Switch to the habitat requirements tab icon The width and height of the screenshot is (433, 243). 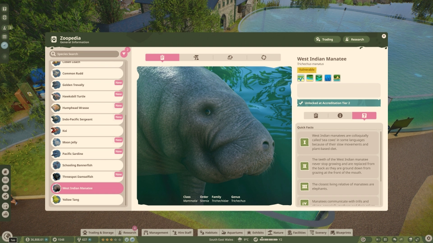tap(196, 57)
